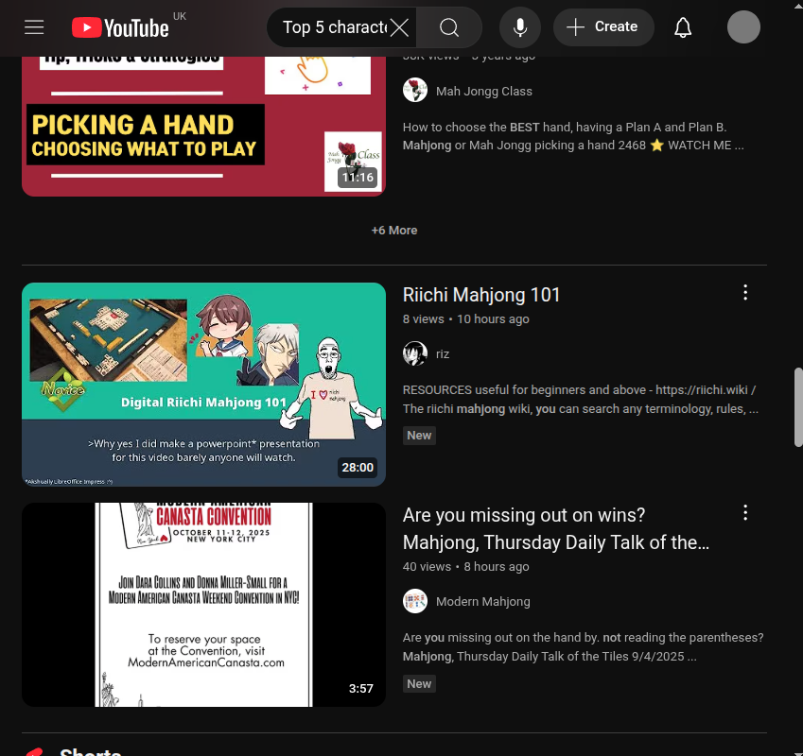Image resolution: width=803 pixels, height=756 pixels.
Task: Open the notifications bell
Action: point(683,27)
